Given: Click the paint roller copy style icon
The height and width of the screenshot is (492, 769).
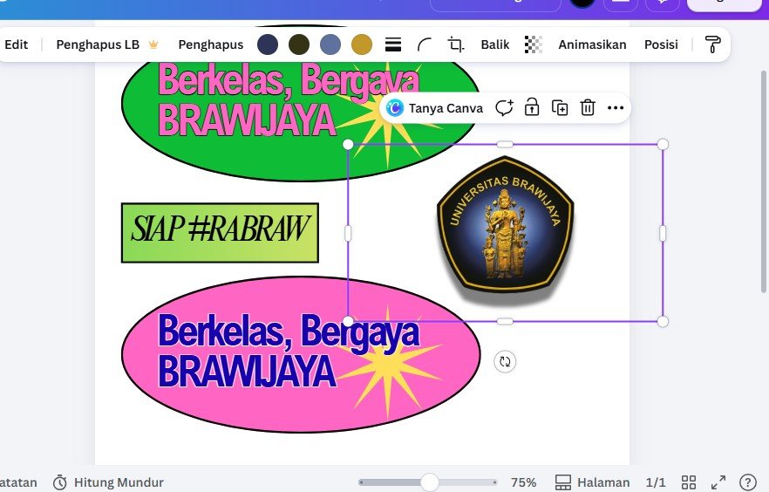Looking at the screenshot, I should [712, 44].
